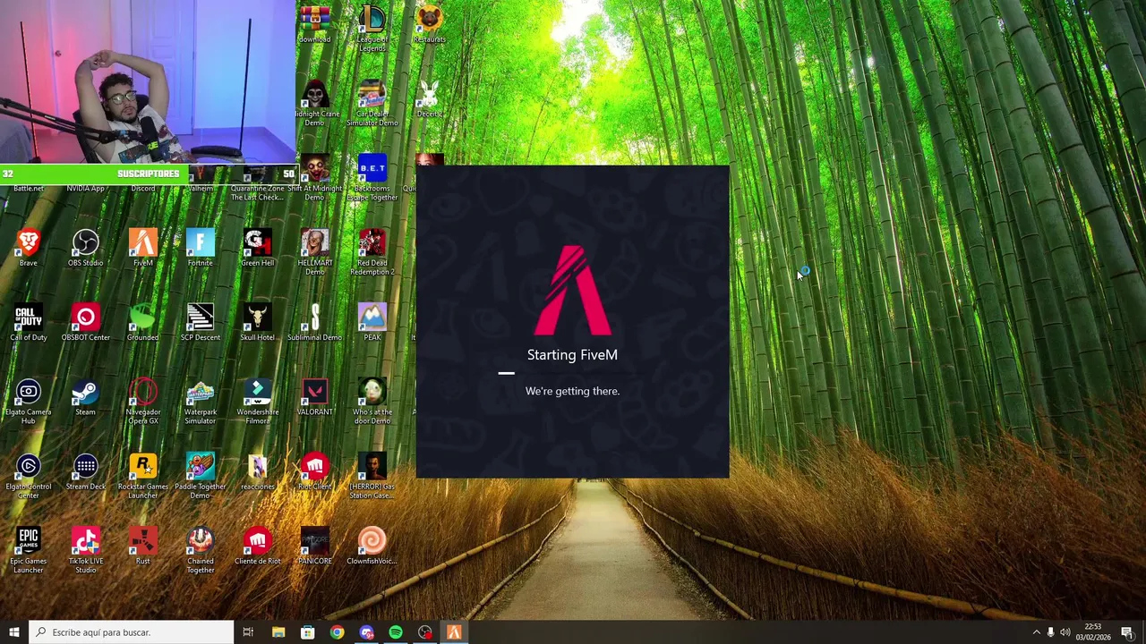Select the Elgato Camera Hub icon
Image resolution: width=1146 pixels, height=644 pixels.
click(x=29, y=402)
